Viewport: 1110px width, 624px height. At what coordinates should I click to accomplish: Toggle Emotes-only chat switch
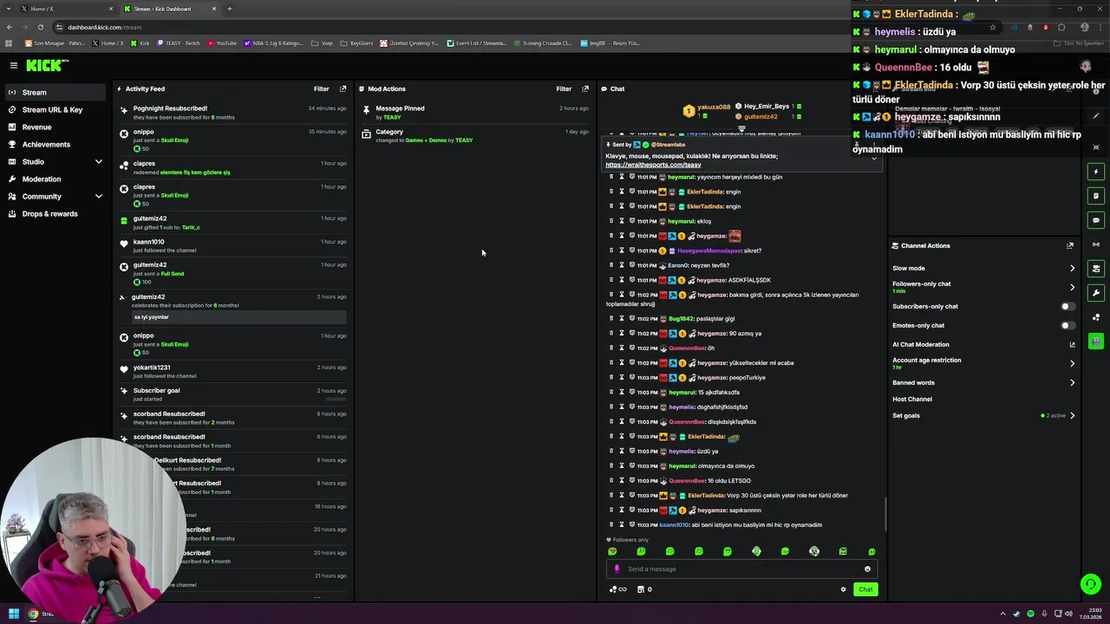(x=1068, y=325)
